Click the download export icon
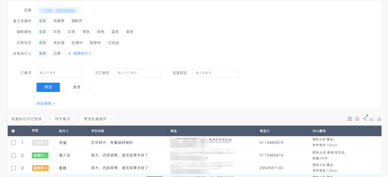 379,119
